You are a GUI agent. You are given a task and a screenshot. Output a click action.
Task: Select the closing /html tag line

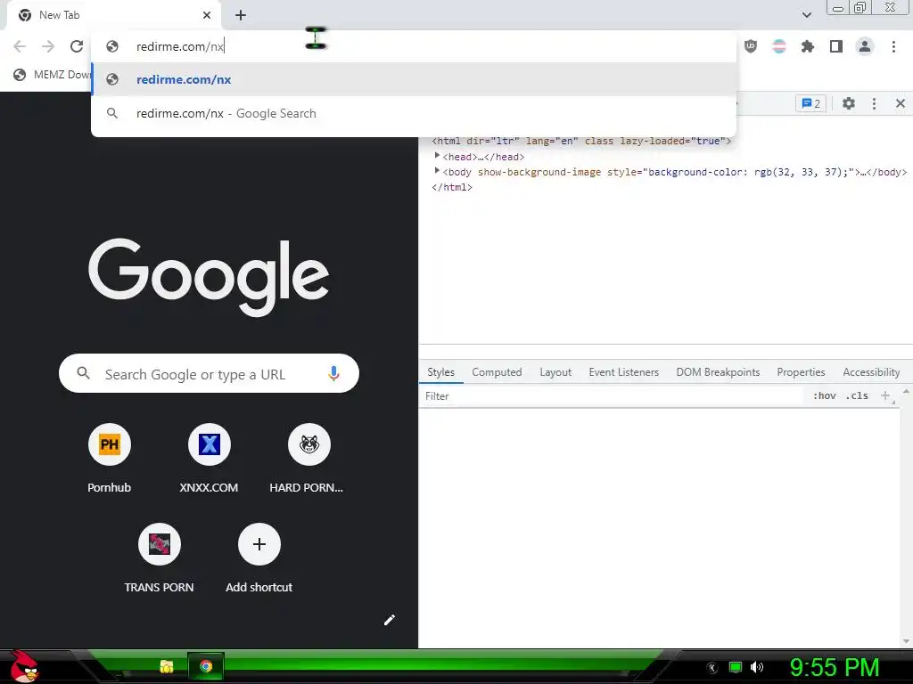click(x=452, y=187)
